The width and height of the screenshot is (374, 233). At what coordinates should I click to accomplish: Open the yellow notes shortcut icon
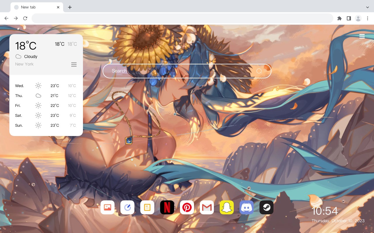tap(147, 207)
